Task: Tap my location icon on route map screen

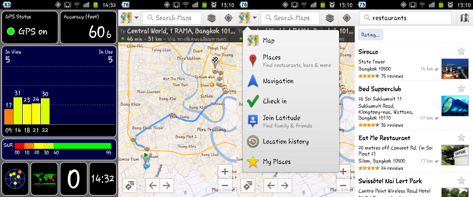Action: [x=228, y=18]
